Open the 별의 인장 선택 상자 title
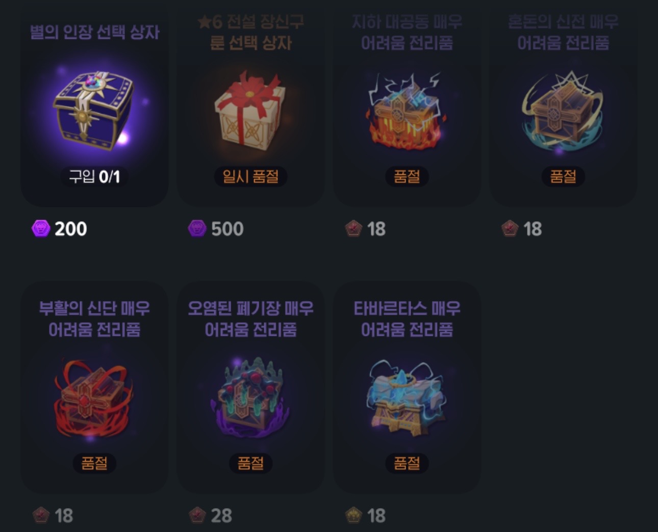This screenshot has height=532, width=658. point(94,32)
